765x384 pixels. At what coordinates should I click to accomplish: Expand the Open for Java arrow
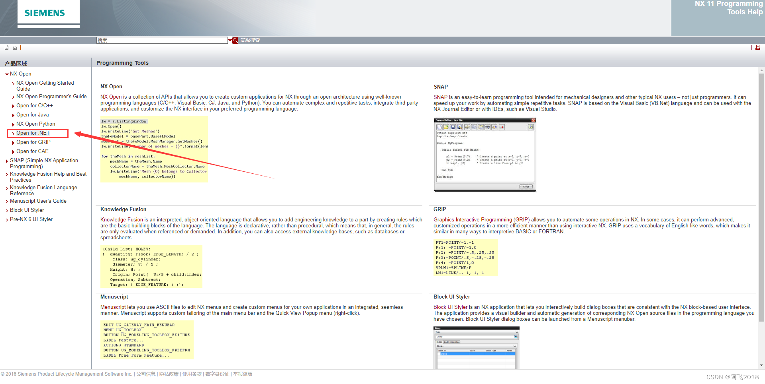[13, 115]
